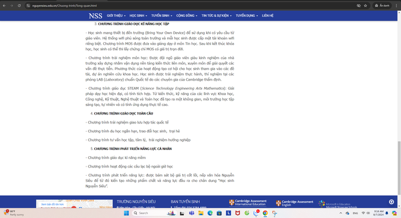Open File Explorer from taskbar

click(200, 213)
